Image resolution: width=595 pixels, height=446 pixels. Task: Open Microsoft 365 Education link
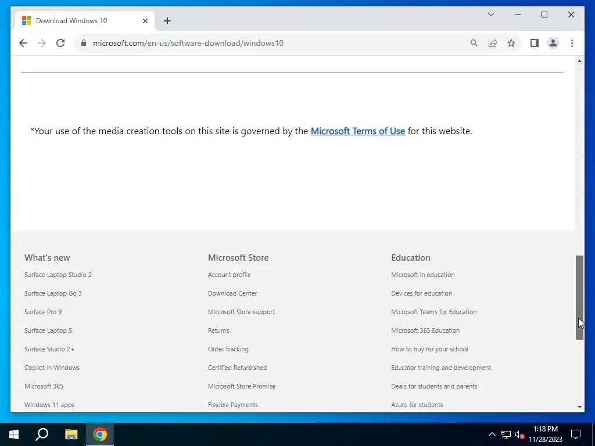(425, 330)
